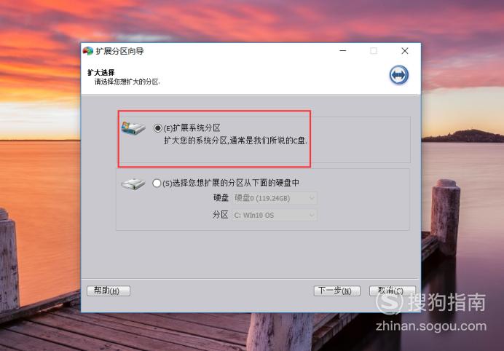Close the 扩展分区向导 dialog
504x351 pixels.
[x=405, y=51]
